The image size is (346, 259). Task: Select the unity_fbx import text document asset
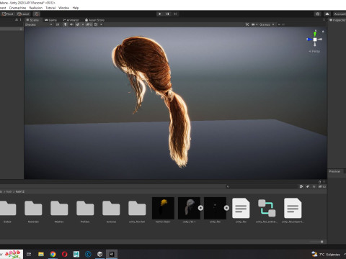click(293, 208)
